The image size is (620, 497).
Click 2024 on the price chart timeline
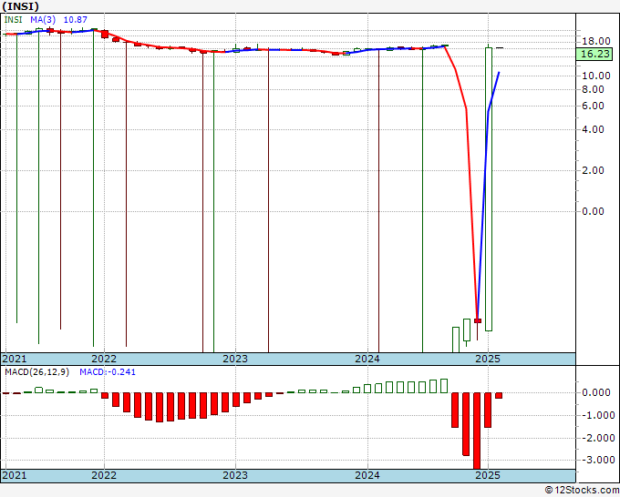pyautogui.click(x=367, y=359)
